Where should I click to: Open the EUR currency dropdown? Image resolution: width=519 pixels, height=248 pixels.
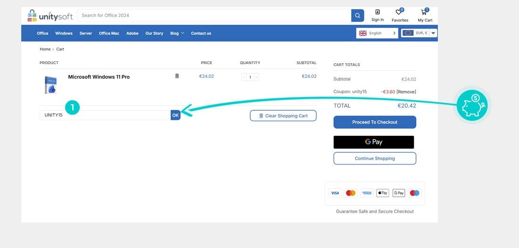(x=419, y=33)
